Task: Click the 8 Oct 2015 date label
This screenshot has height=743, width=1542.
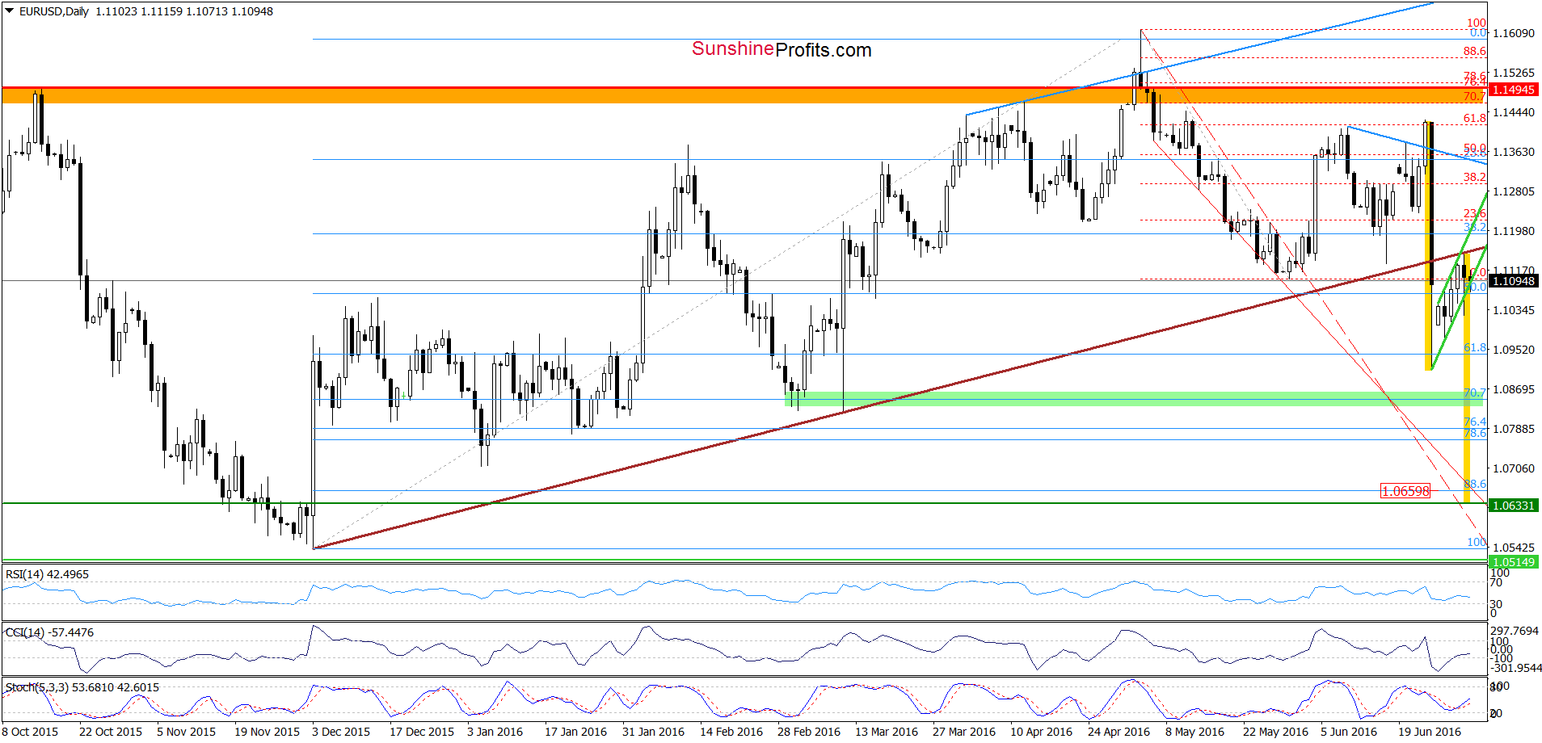Action: [x=30, y=732]
